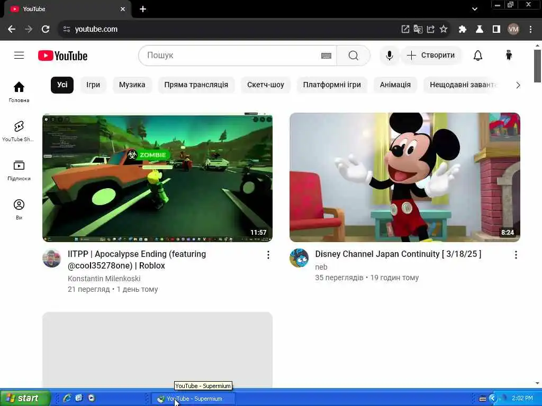
Task: Play the Mickey Mouse video thumbnail
Action: 405,177
